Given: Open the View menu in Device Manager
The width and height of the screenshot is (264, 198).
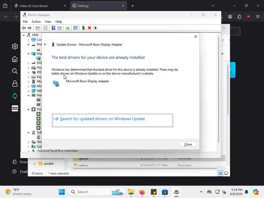Looking at the screenshot, I should point(48,22).
